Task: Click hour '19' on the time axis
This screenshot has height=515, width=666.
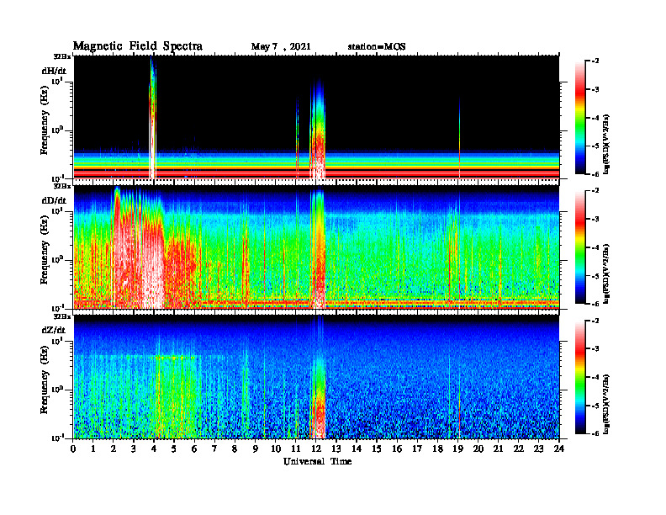Action: pos(457,449)
